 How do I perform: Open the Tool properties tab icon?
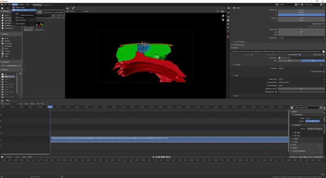[228, 13]
